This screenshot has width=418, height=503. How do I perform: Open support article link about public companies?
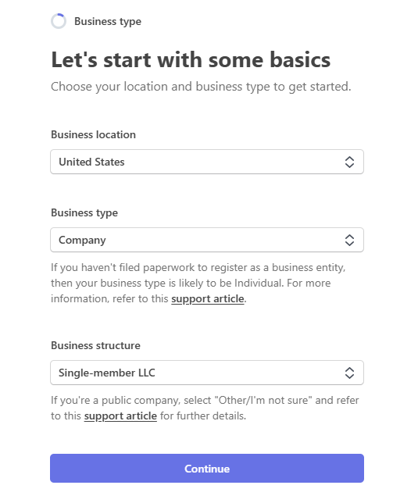[x=120, y=416]
